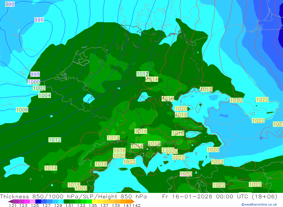This screenshot has width=283, height=207.
Task: Click legend value 121
Action: [13, 206]
